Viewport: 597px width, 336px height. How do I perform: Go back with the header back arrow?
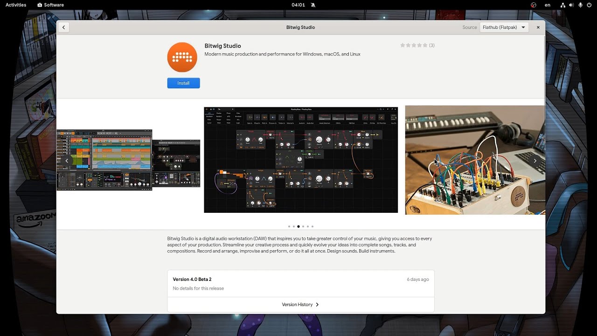tap(63, 27)
